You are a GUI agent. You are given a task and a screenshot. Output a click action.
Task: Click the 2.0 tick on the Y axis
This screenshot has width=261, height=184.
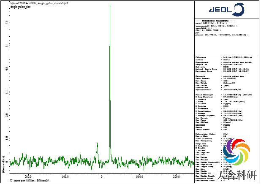click(x=6, y=115)
